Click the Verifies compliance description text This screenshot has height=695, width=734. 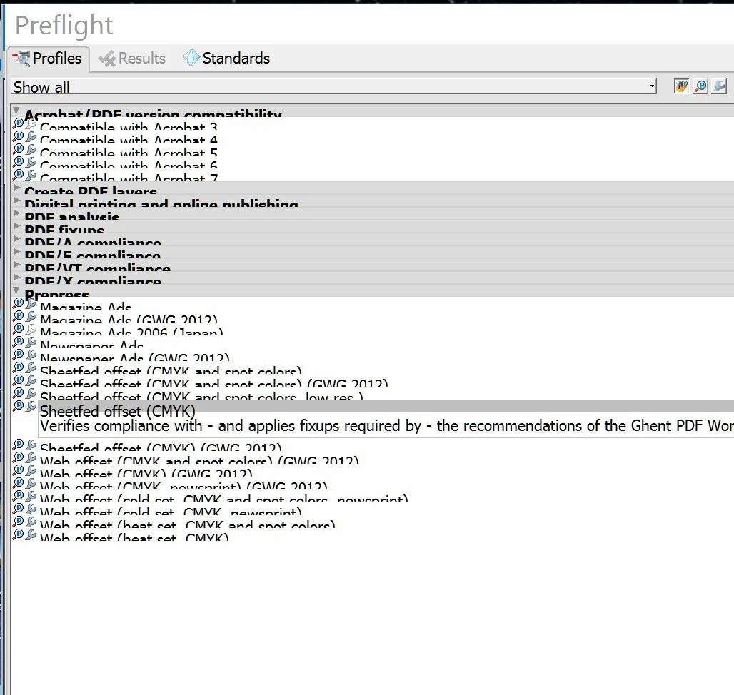tap(386, 425)
